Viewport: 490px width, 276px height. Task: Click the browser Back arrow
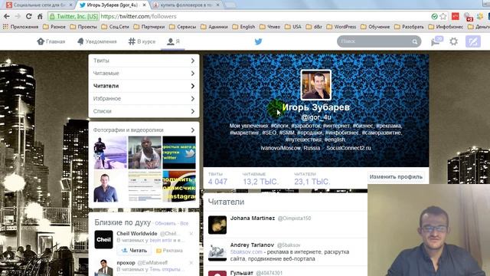click(7, 16)
